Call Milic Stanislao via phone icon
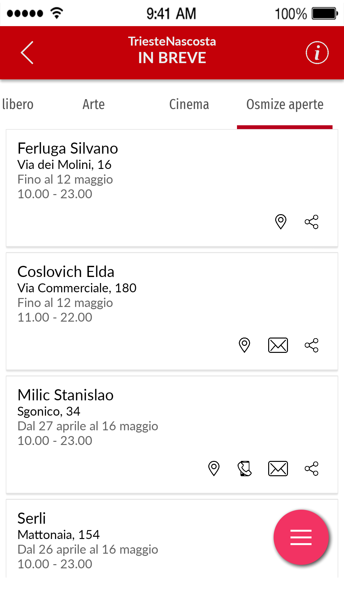Screen dimensions: 344x612 [245, 469]
